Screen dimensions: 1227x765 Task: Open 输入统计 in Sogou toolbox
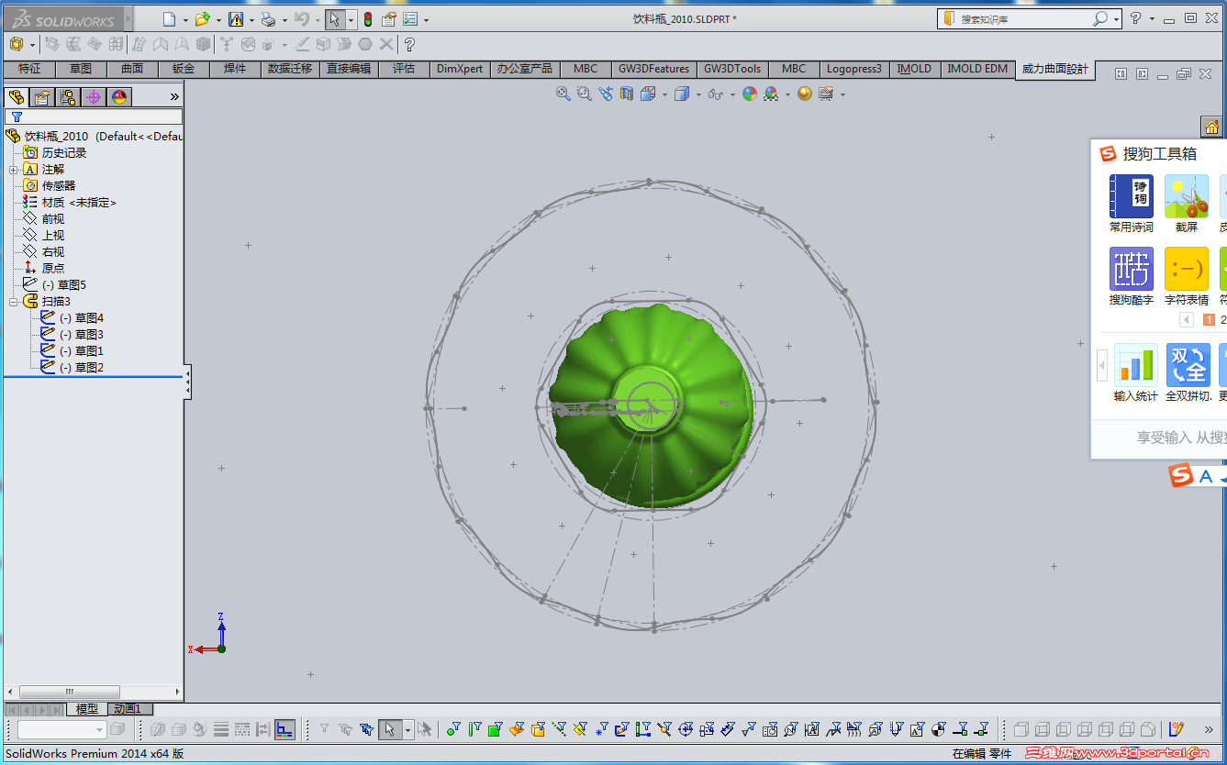[1135, 373]
